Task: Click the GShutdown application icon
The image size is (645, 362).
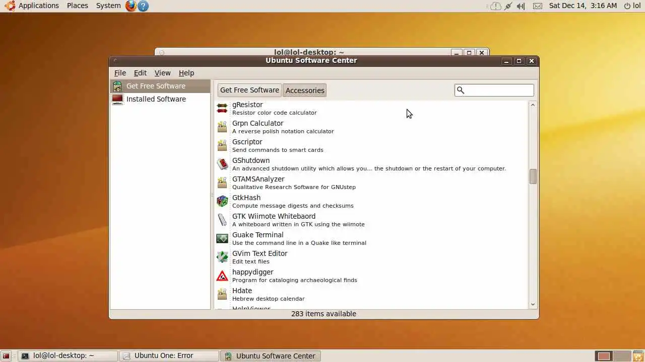Action: 222,164
